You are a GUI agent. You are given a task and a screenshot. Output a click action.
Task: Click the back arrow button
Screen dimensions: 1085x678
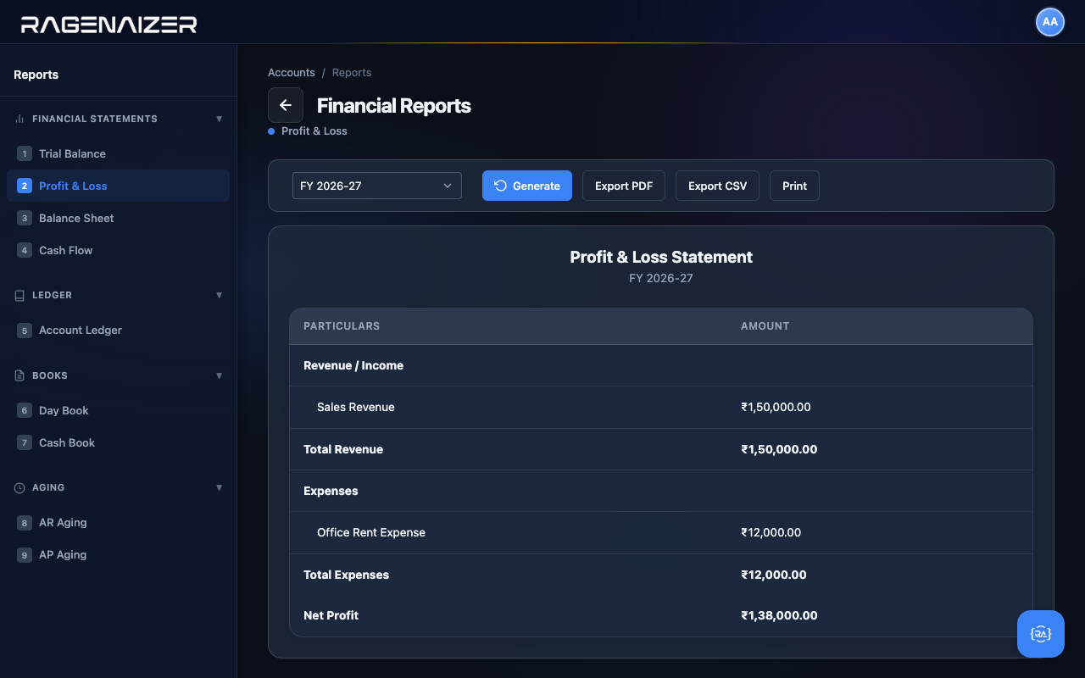click(286, 105)
